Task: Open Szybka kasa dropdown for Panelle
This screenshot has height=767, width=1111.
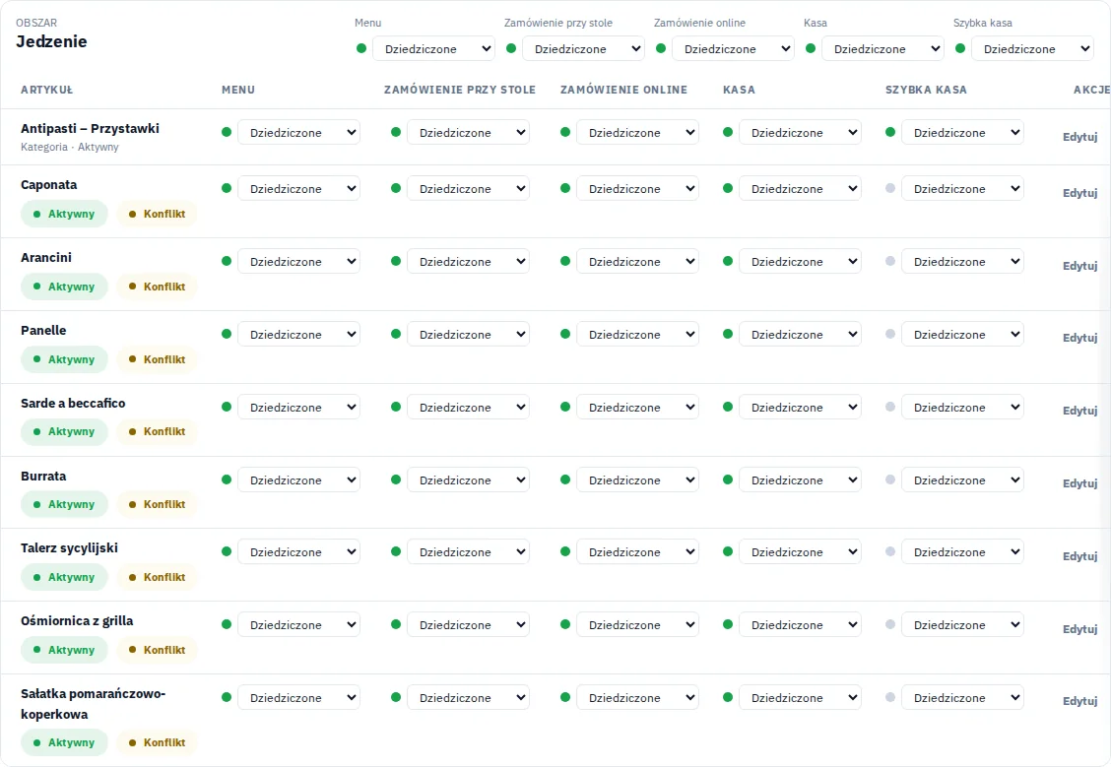Action: coord(962,335)
